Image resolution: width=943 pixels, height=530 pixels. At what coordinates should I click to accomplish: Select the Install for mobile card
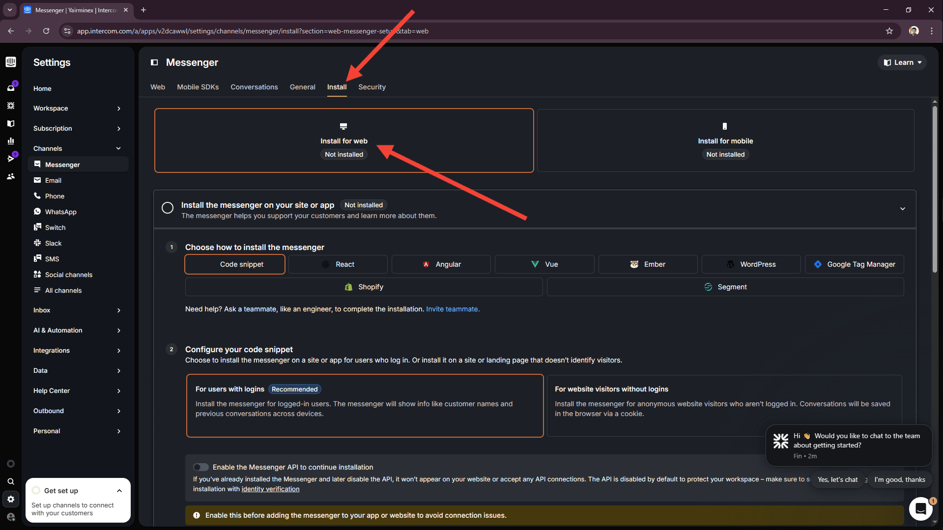[x=725, y=140]
